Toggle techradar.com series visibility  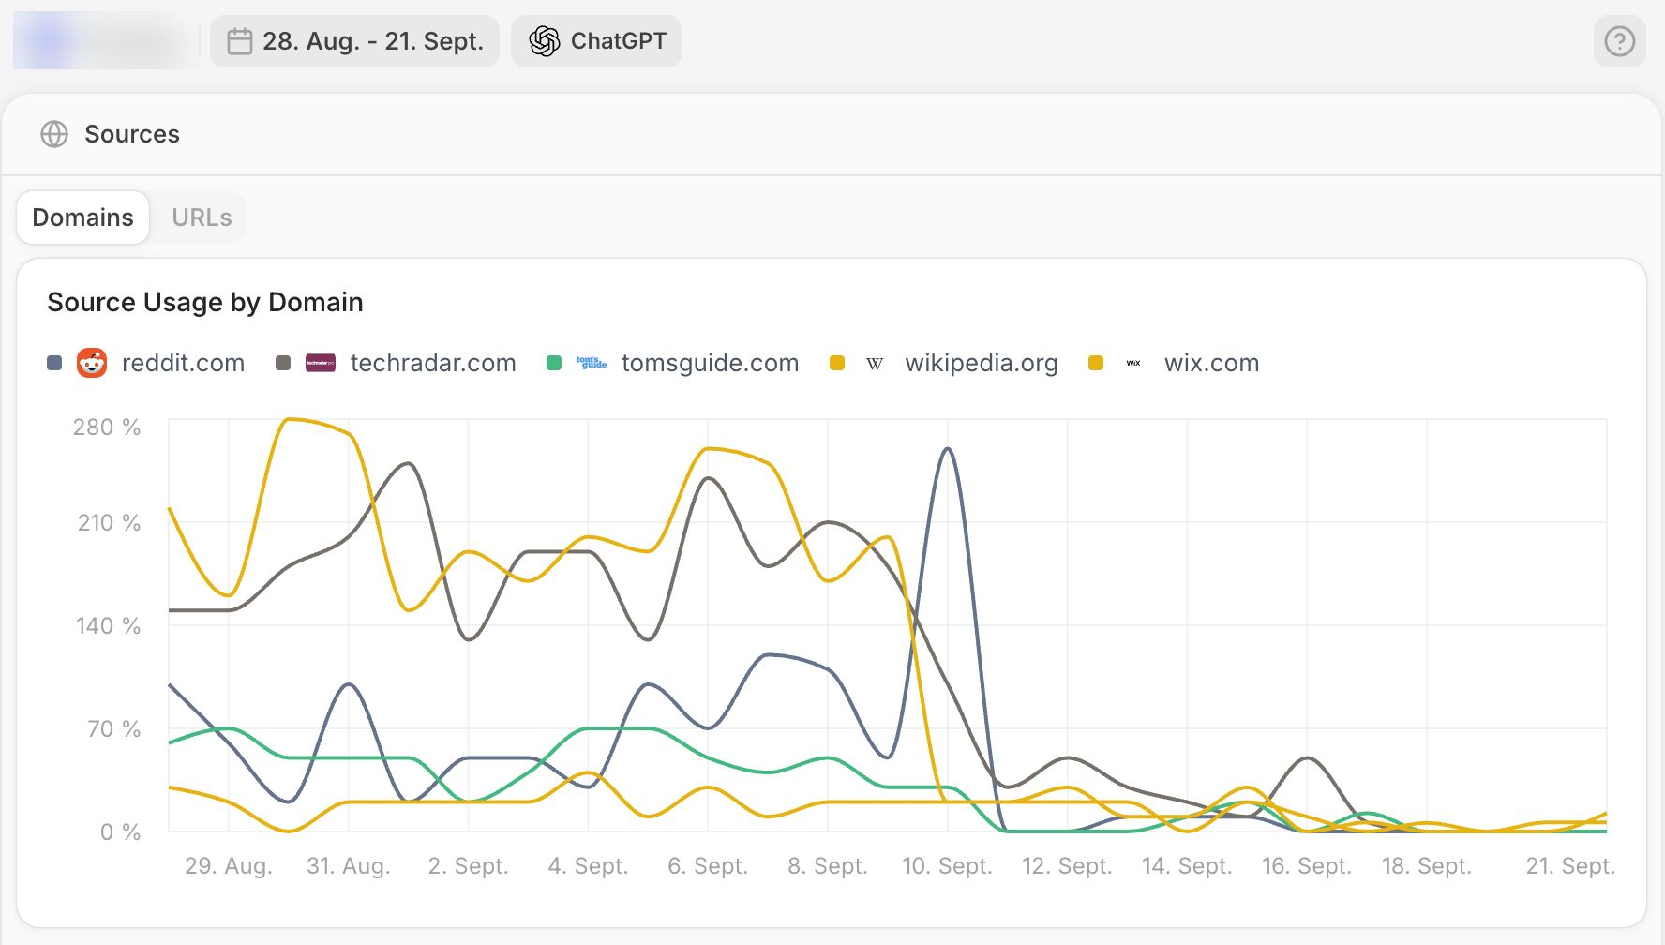click(x=432, y=363)
